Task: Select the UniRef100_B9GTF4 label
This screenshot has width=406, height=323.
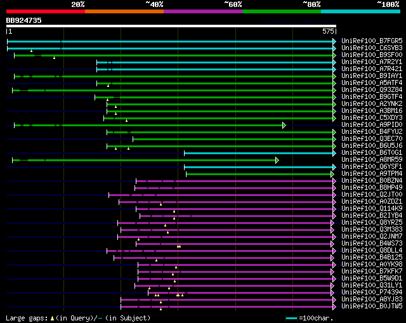Action: pos(372,97)
